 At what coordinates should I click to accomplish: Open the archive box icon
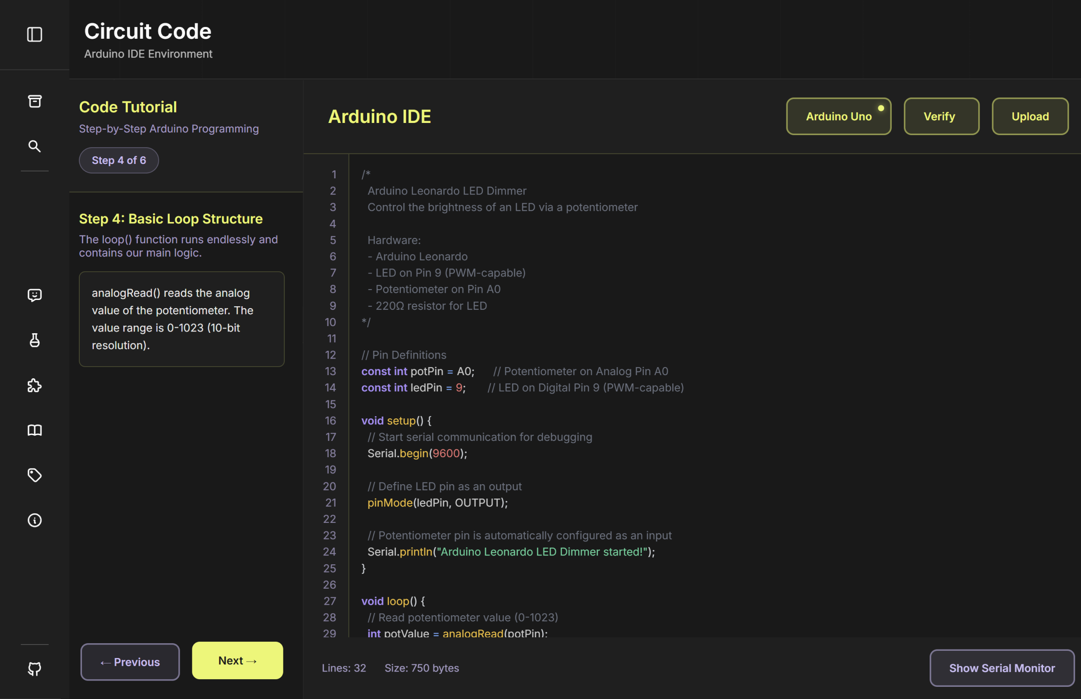[x=35, y=101]
